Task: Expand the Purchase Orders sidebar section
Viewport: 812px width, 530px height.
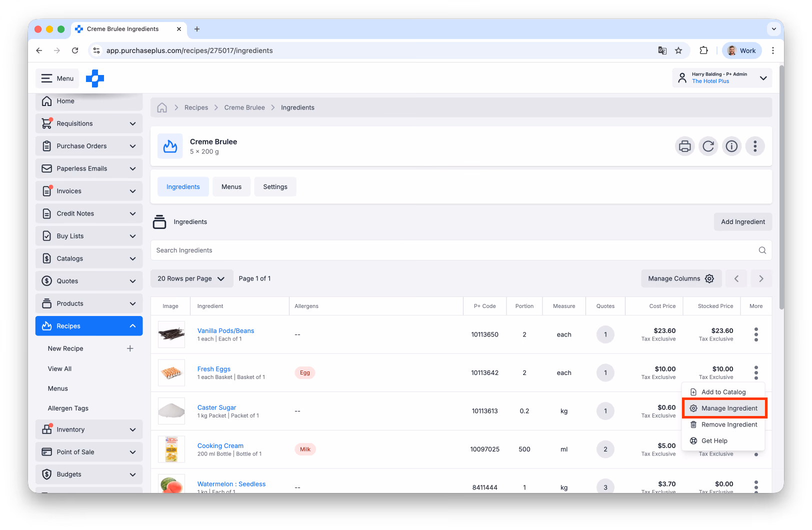Action: pos(89,146)
